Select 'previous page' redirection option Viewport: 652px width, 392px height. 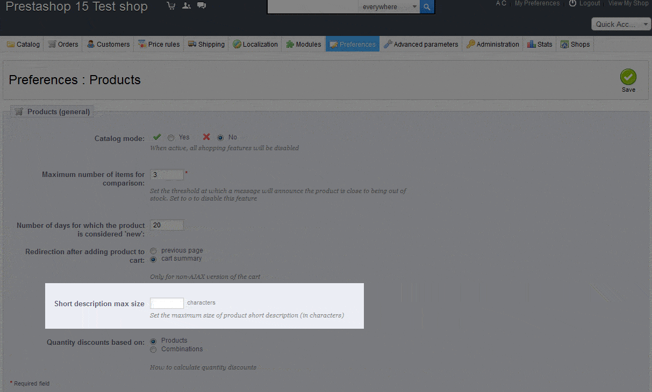pos(154,250)
